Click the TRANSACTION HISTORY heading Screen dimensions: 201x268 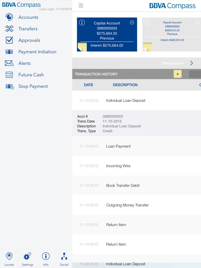pyautogui.click(x=96, y=74)
